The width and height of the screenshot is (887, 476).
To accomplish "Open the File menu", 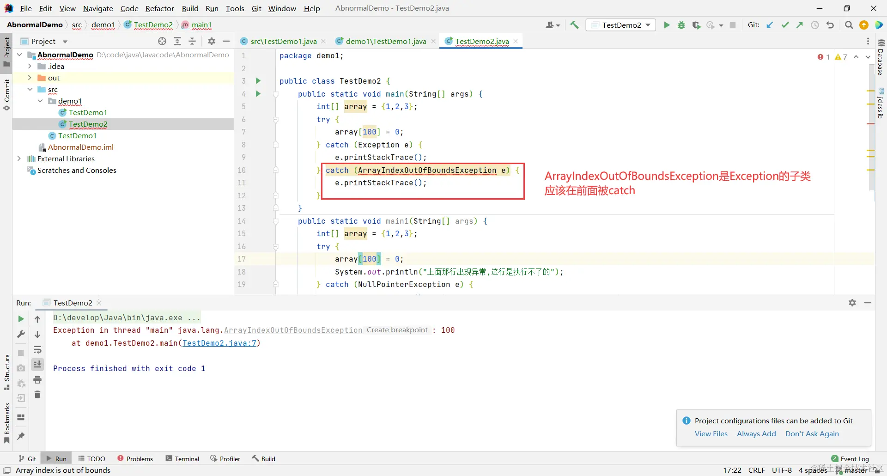I will [26, 8].
